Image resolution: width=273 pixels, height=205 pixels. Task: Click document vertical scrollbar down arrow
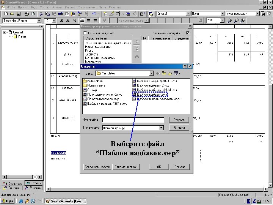tap(270, 185)
